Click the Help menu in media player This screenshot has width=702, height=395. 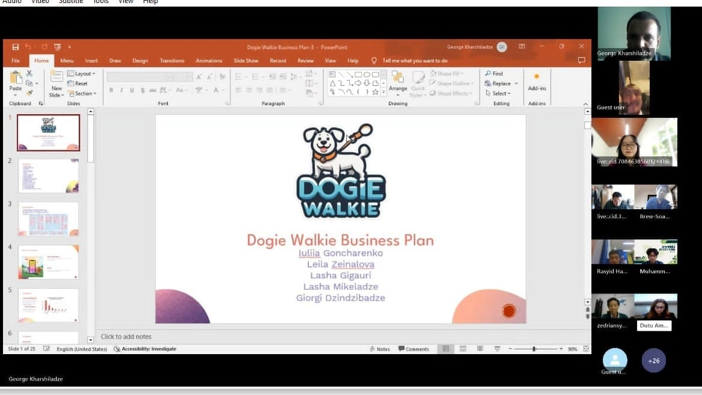click(x=150, y=2)
